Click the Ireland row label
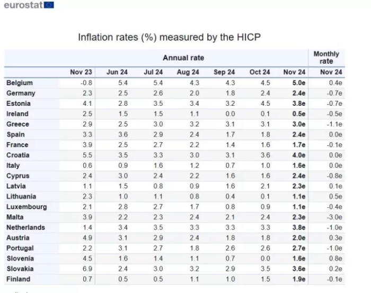Viewport: 371px width, 293px height. coord(17,114)
